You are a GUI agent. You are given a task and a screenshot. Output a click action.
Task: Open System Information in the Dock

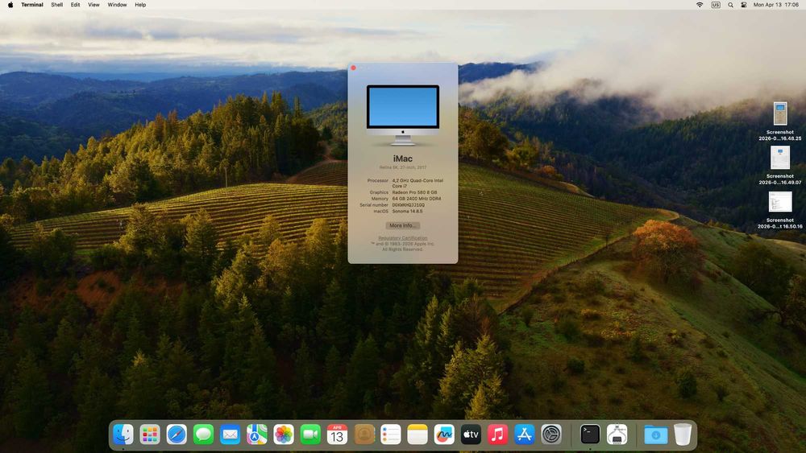(617, 435)
